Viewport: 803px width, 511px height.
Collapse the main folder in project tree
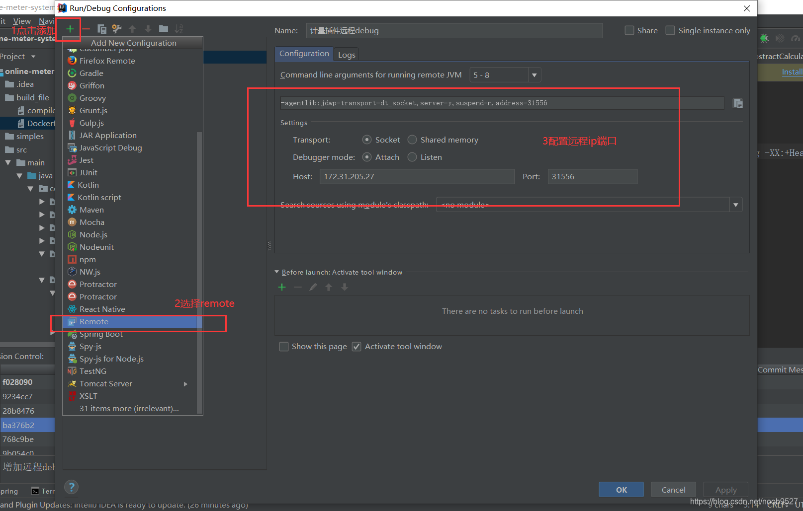[8, 162]
